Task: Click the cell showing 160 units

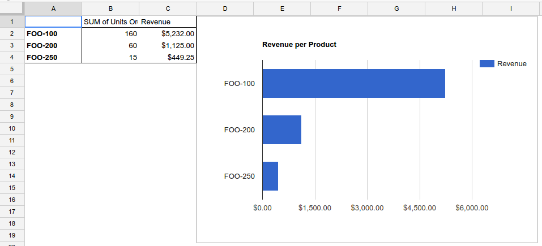Action: coord(110,33)
